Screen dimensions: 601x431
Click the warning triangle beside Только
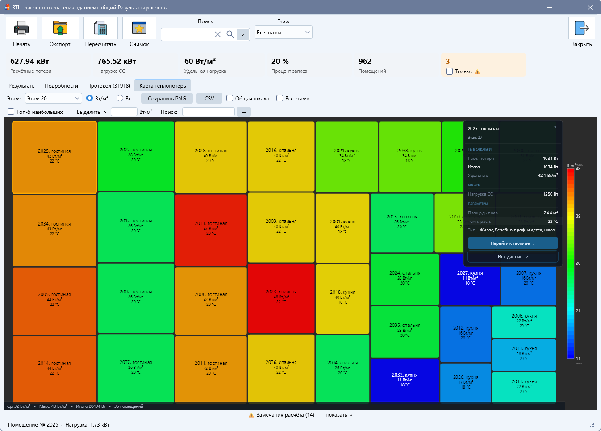point(477,71)
